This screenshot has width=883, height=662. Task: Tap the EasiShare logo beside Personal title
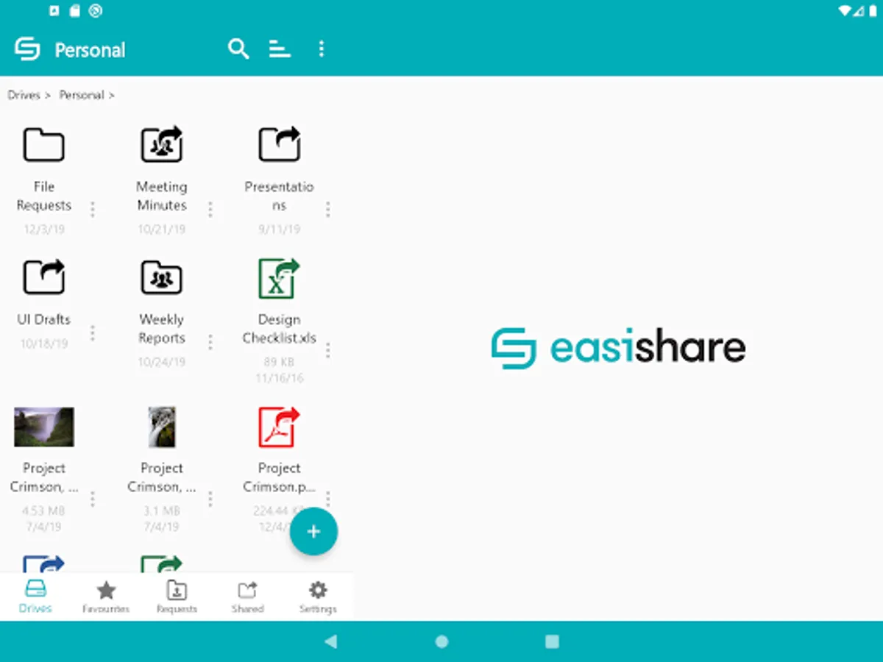click(27, 49)
